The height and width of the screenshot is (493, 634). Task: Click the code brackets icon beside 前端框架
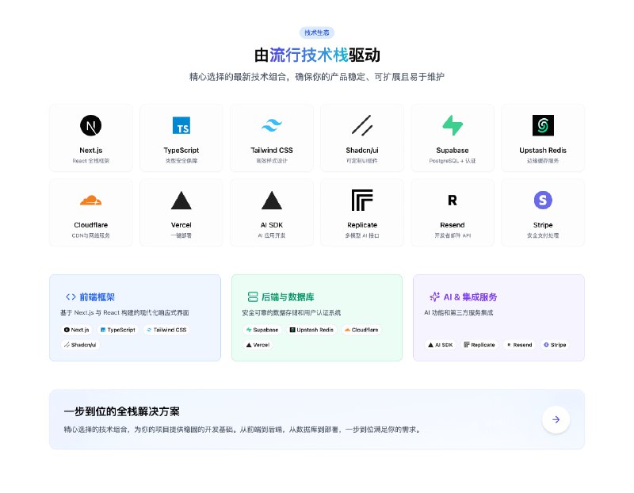tap(71, 297)
